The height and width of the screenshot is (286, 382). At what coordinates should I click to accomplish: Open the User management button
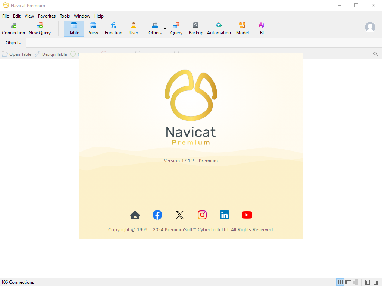pyautogui.click(x=134, y=29)
